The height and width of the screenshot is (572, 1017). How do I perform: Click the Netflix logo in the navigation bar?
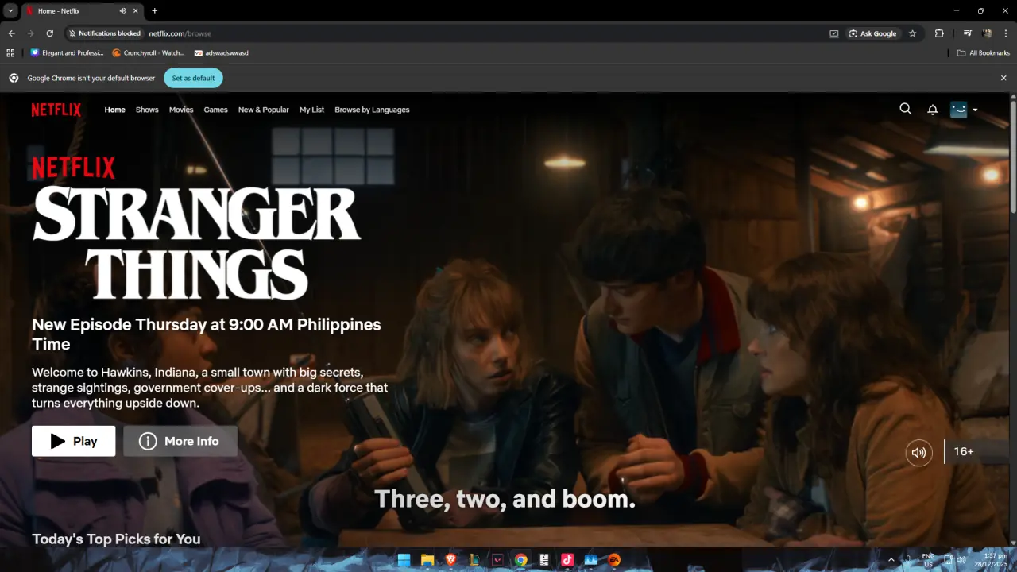coord(56,110)
